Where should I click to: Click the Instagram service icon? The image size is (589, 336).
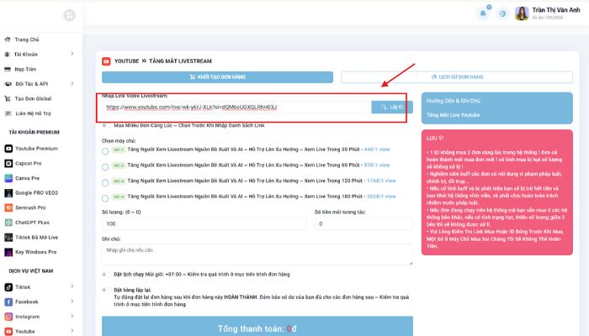(x=8, y=317)
